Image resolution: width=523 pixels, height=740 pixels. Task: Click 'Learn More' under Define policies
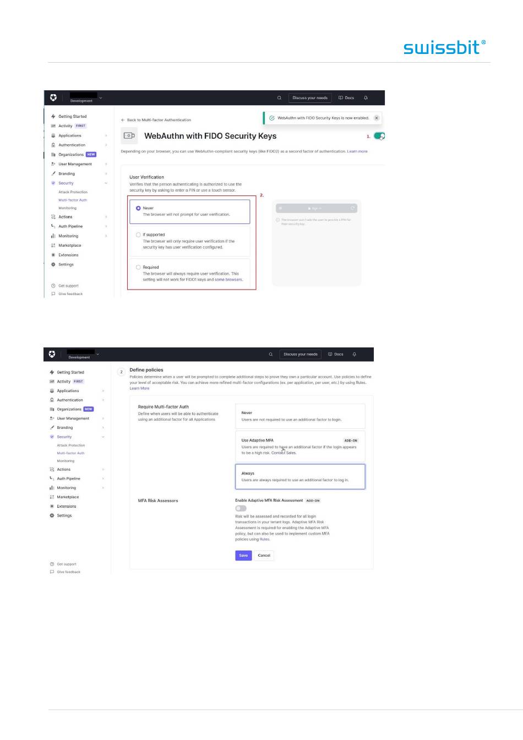(x=139, y=388)
